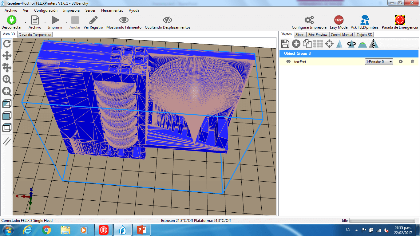This screenshot has width=420, height=236.
Task: Open the Windows Start button
Action: coord(8,230)
